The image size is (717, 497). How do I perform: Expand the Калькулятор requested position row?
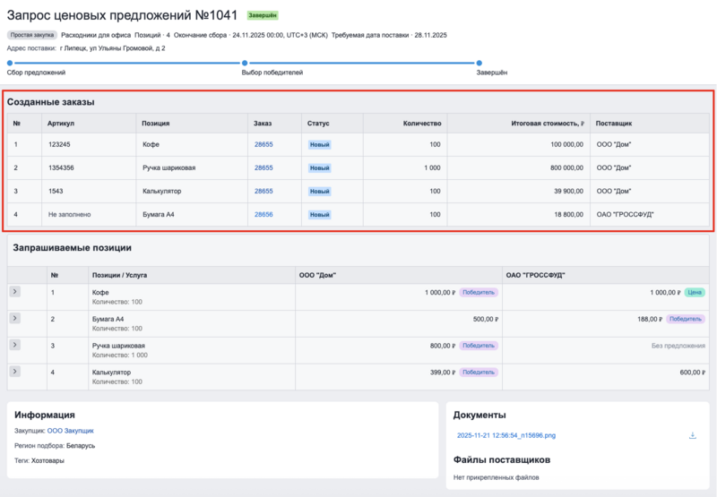tap(14, 372)
